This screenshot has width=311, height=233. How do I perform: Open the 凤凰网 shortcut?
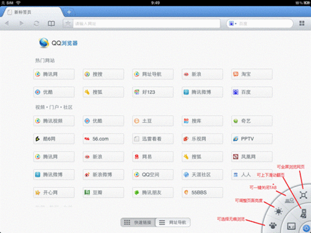tap(252, 157)
